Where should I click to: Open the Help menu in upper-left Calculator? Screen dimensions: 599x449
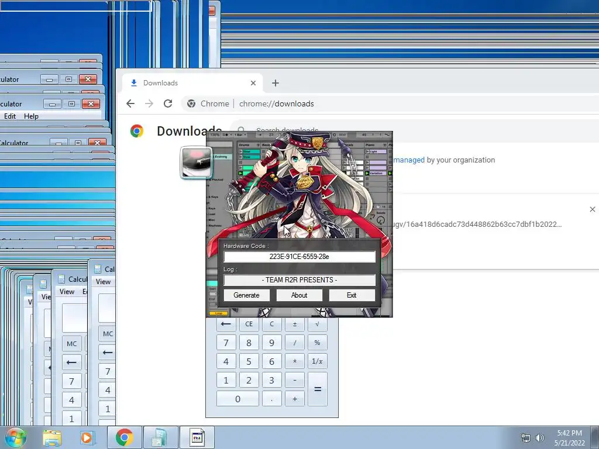32,116
